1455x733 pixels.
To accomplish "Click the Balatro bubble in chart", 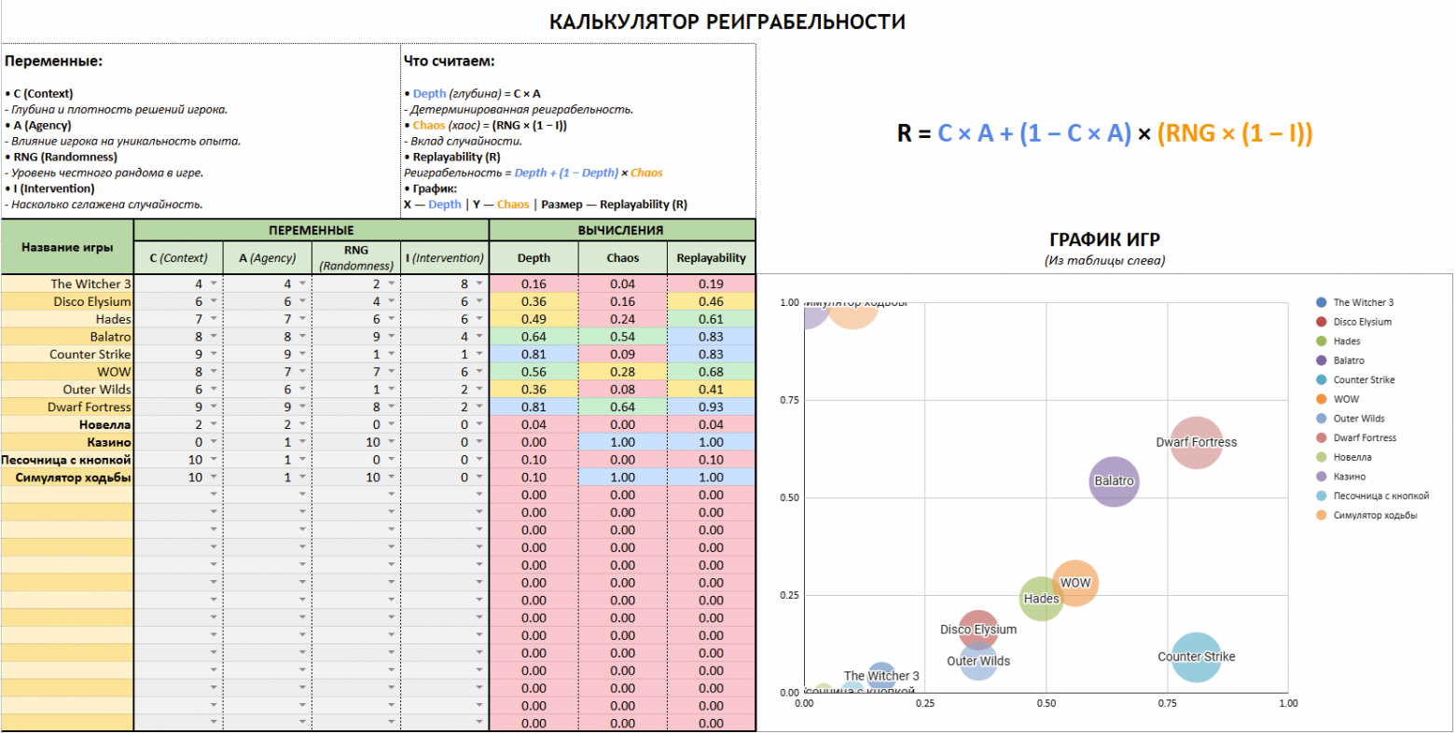I will [1114, 481].
